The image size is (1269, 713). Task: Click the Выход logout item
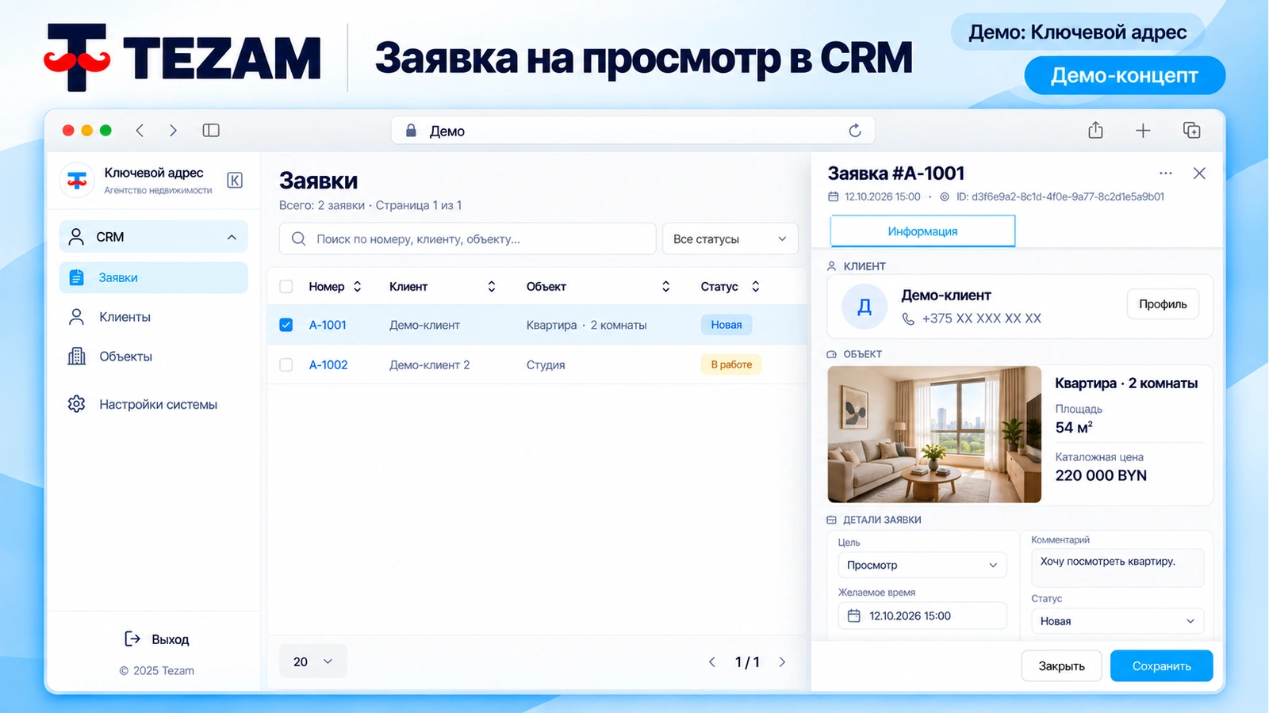[157, 639]
